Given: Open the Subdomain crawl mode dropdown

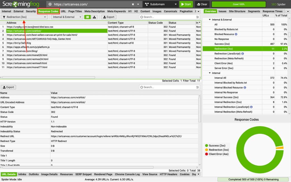Looking at the screenshot, I should click(160, 4).
